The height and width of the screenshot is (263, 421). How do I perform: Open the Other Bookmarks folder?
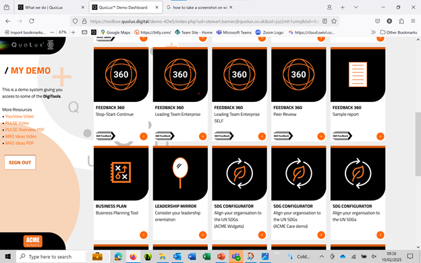click(399, 32)
